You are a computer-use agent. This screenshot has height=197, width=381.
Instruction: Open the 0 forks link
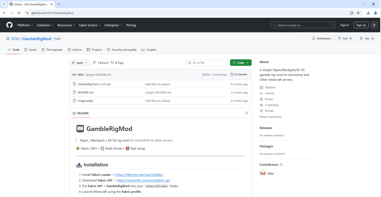point(266,111)
